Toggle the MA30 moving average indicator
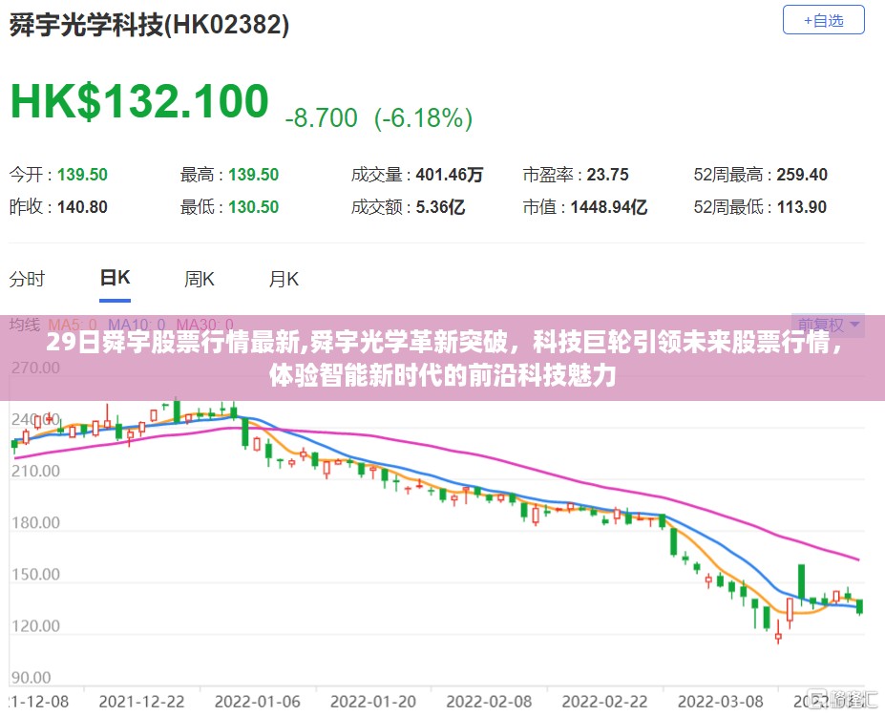This screenshot has height=716, width=885. [x=205, y=325]
